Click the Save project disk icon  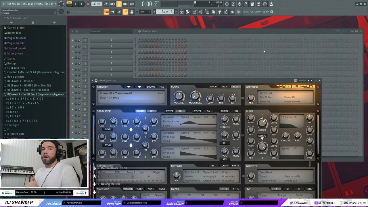[x=252, y=4]
